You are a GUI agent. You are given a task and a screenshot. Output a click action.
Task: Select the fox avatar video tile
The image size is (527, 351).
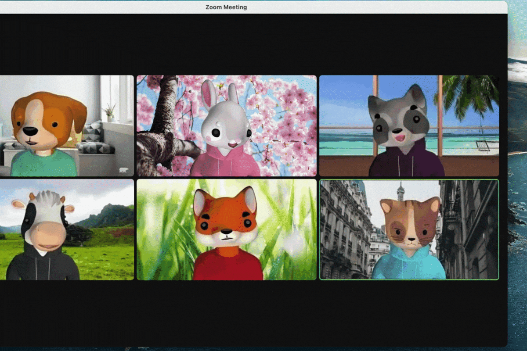point(226,229)
